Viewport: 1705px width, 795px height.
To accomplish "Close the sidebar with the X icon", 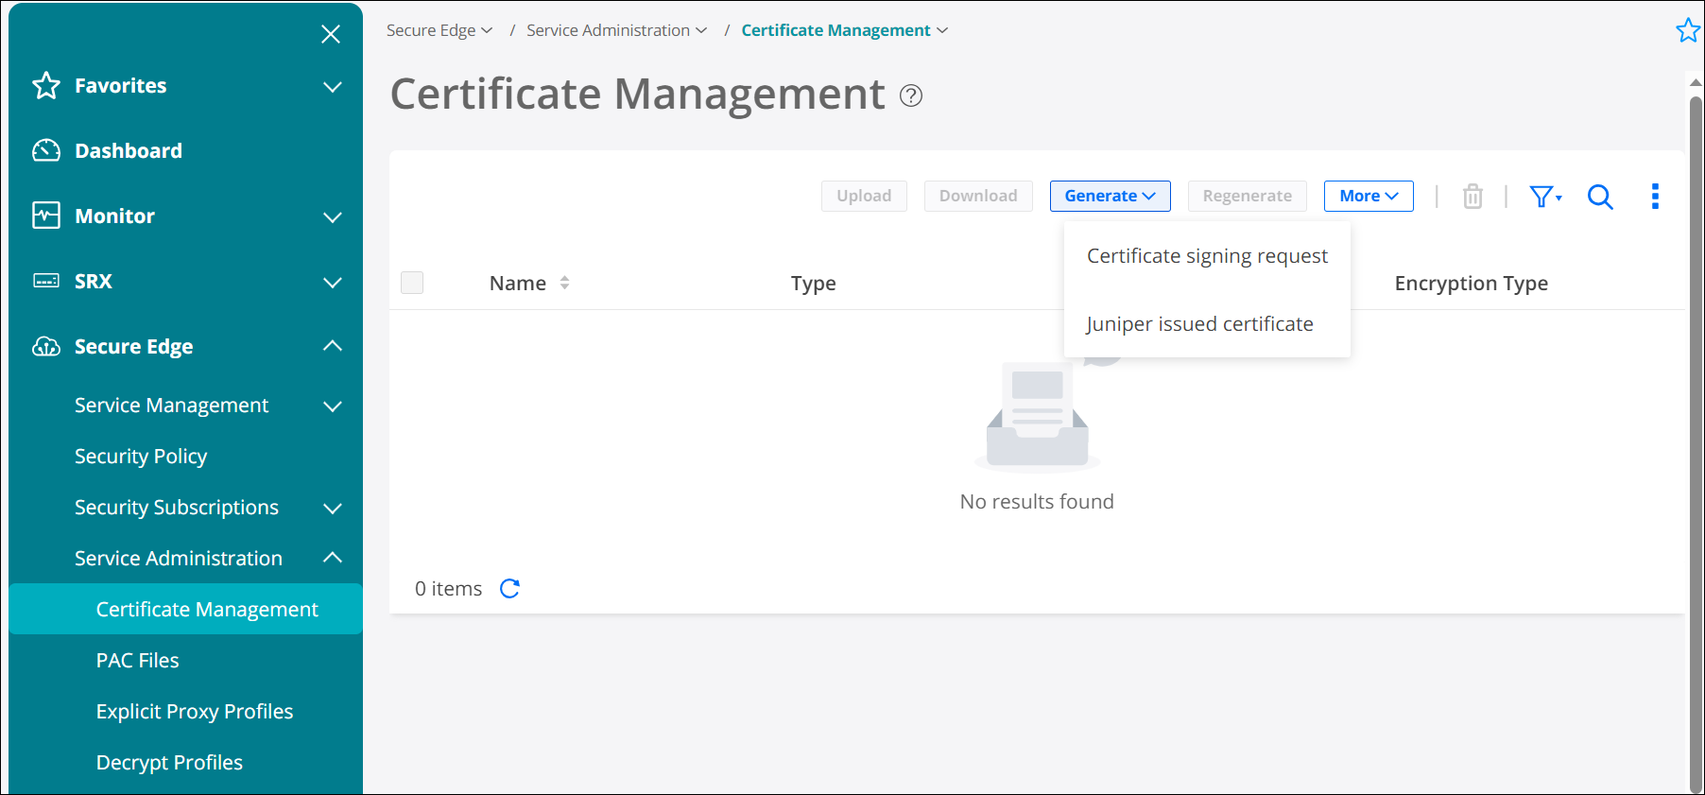I will [x=330, y=35].
